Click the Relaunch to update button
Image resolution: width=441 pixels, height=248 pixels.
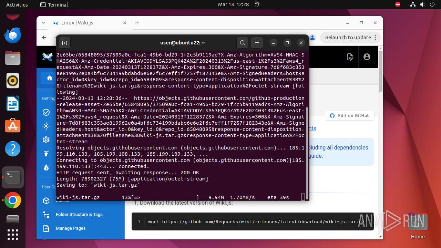coord(351,37)
